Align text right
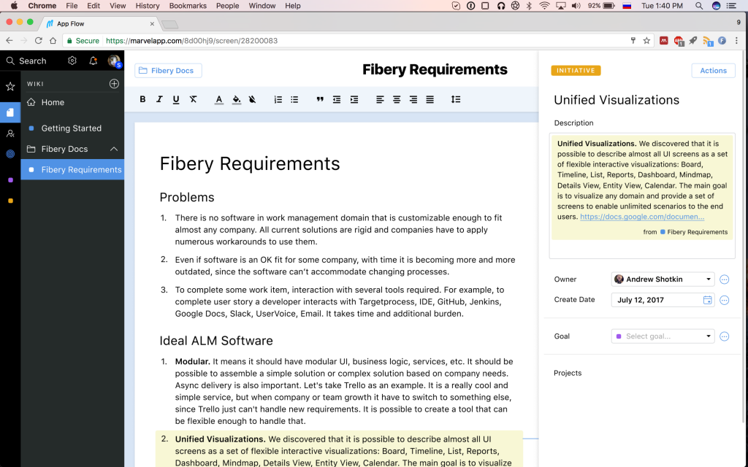 pos(413,99)
